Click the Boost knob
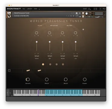This screenshot has height=109, width=112. [x=66, y=80]
